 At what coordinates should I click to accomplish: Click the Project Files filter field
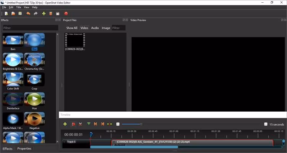point(119,28)
